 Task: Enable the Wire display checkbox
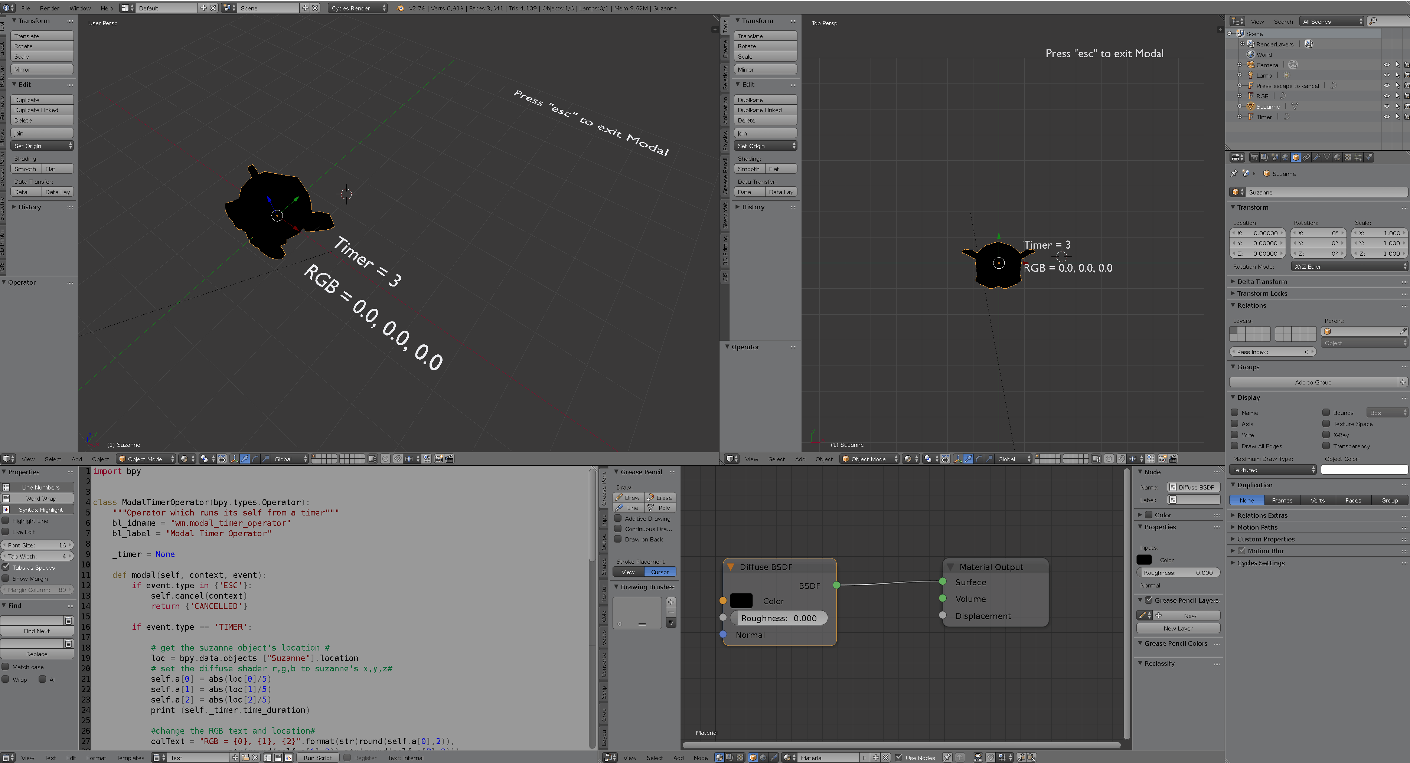[x=1235, y=435]
